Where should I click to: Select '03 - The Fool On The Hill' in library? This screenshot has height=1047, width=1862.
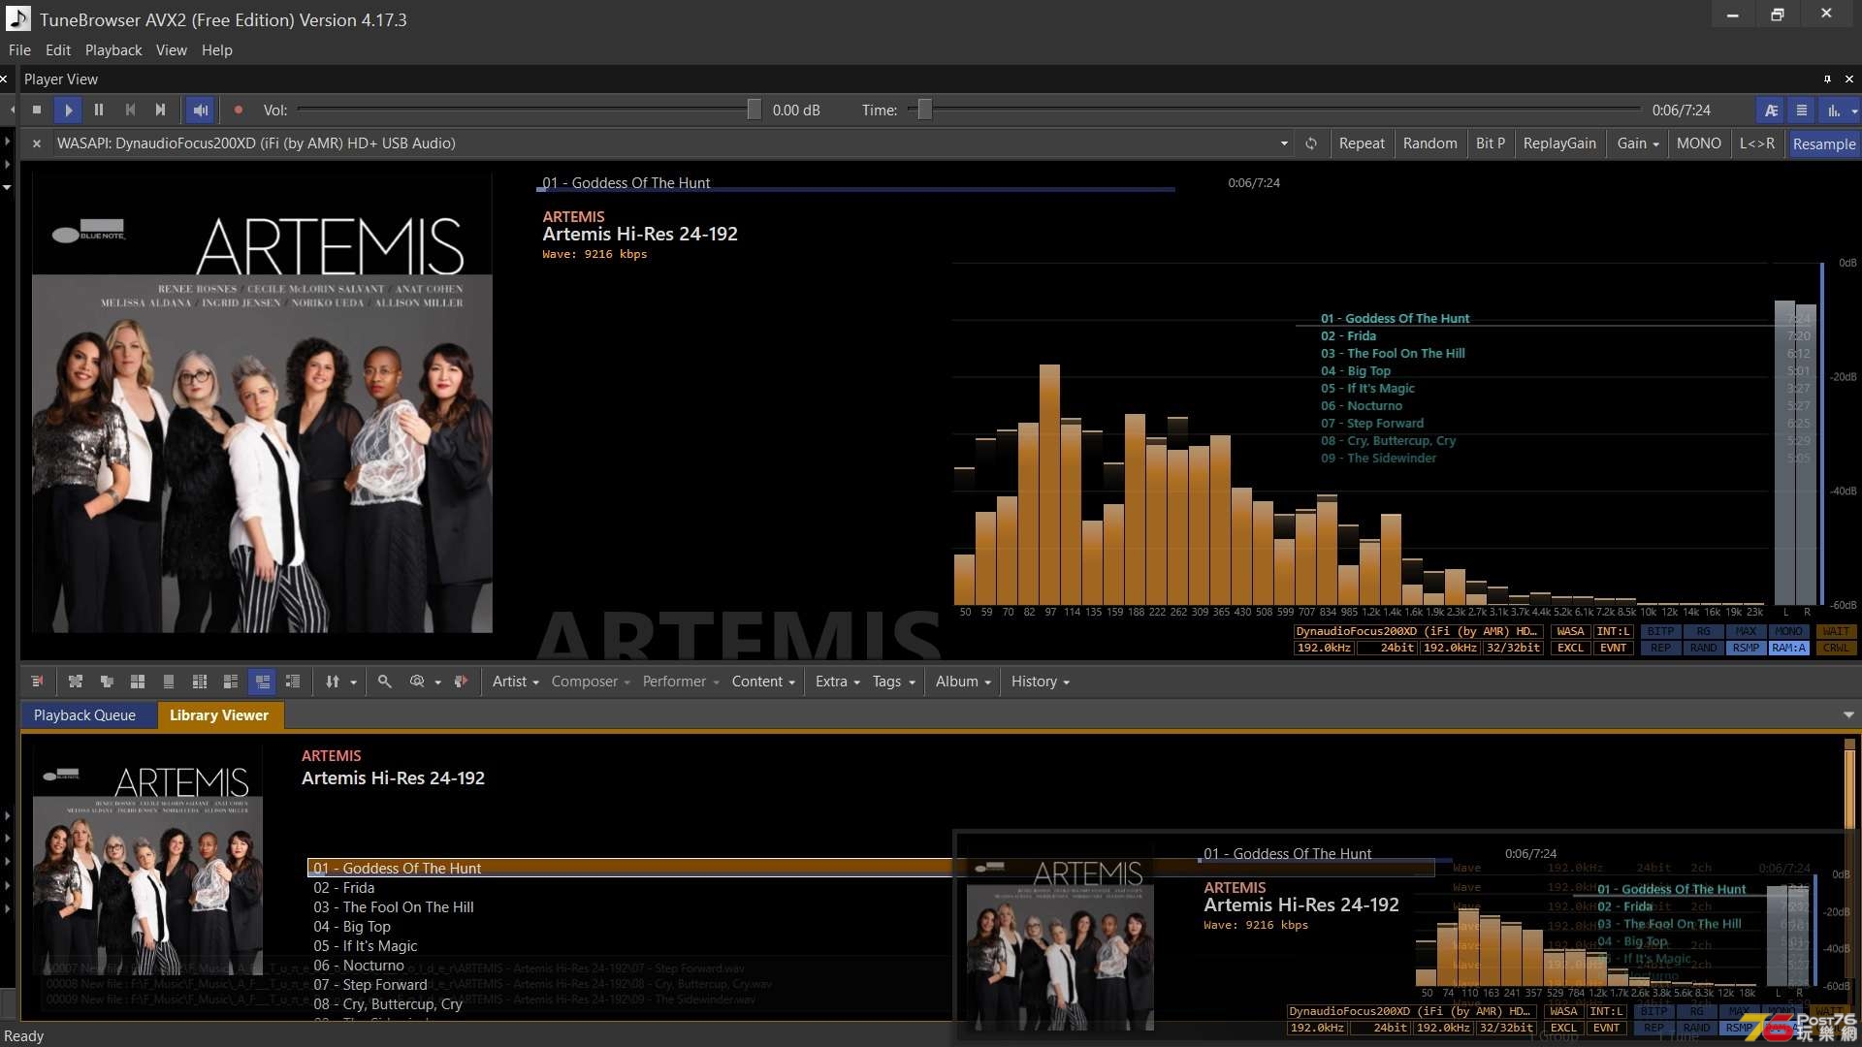393,907
